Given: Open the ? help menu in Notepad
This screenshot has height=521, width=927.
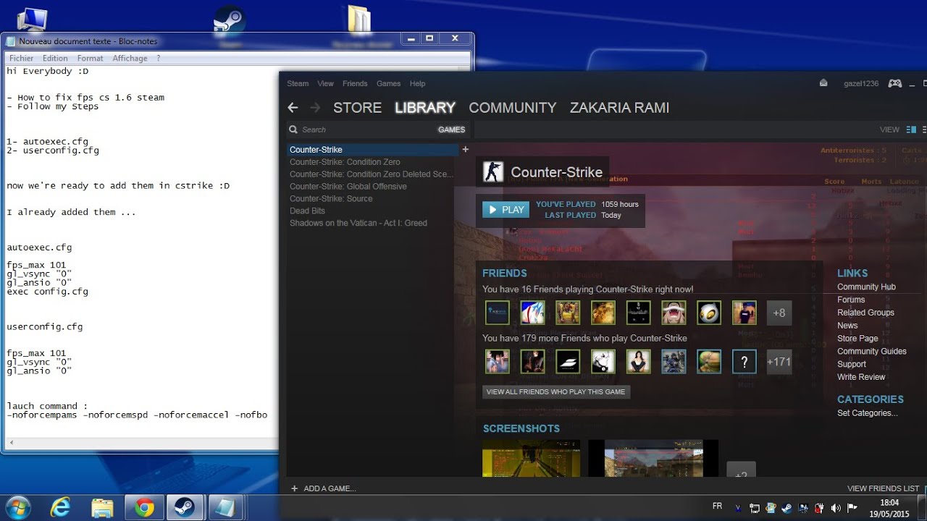Looking at the screenshot, I should point(158,58).
